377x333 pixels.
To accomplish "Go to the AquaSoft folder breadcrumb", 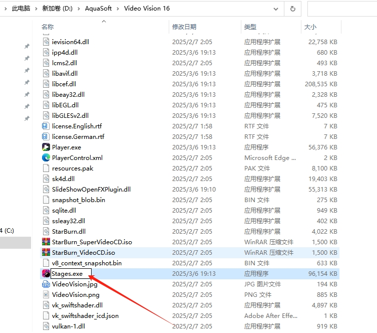I will coord(98,9).
